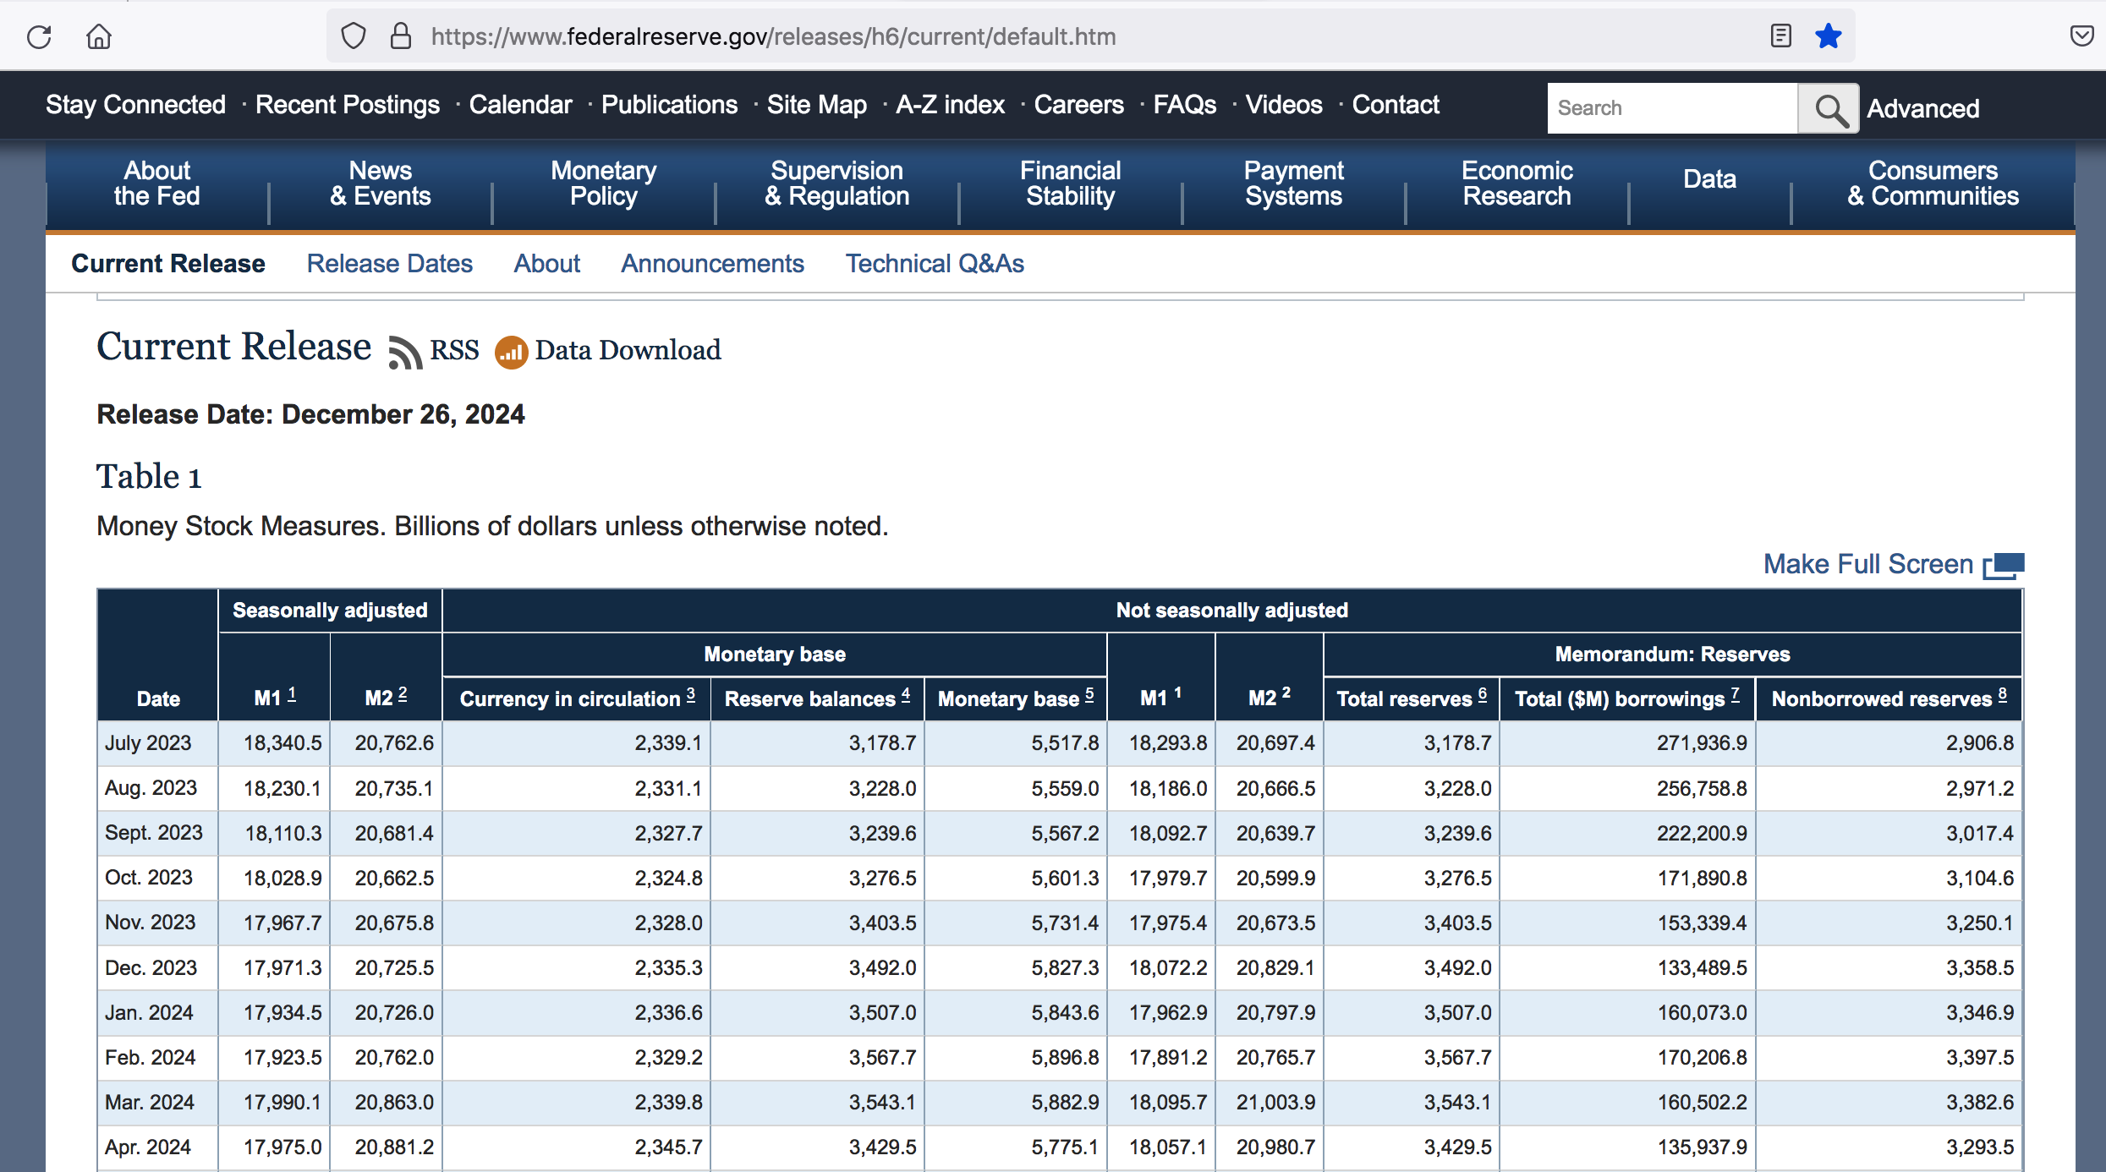The width and height of the screenshot is (2106, 1172).
Task: Click the Apr. 2024 date cell
Action: (x=157, y=1147)
